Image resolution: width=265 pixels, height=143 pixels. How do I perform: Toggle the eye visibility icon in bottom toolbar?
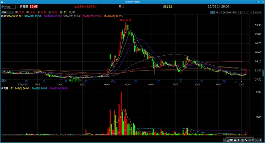click(x=250, y=140)
